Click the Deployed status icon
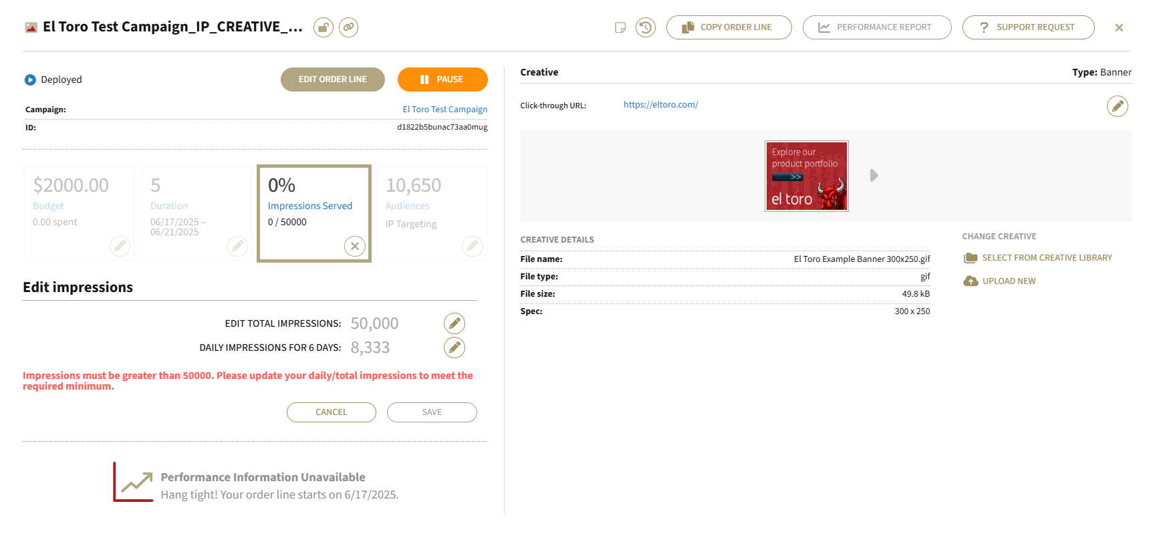This screenshot has width=1151, height=538. pos(30,80)
